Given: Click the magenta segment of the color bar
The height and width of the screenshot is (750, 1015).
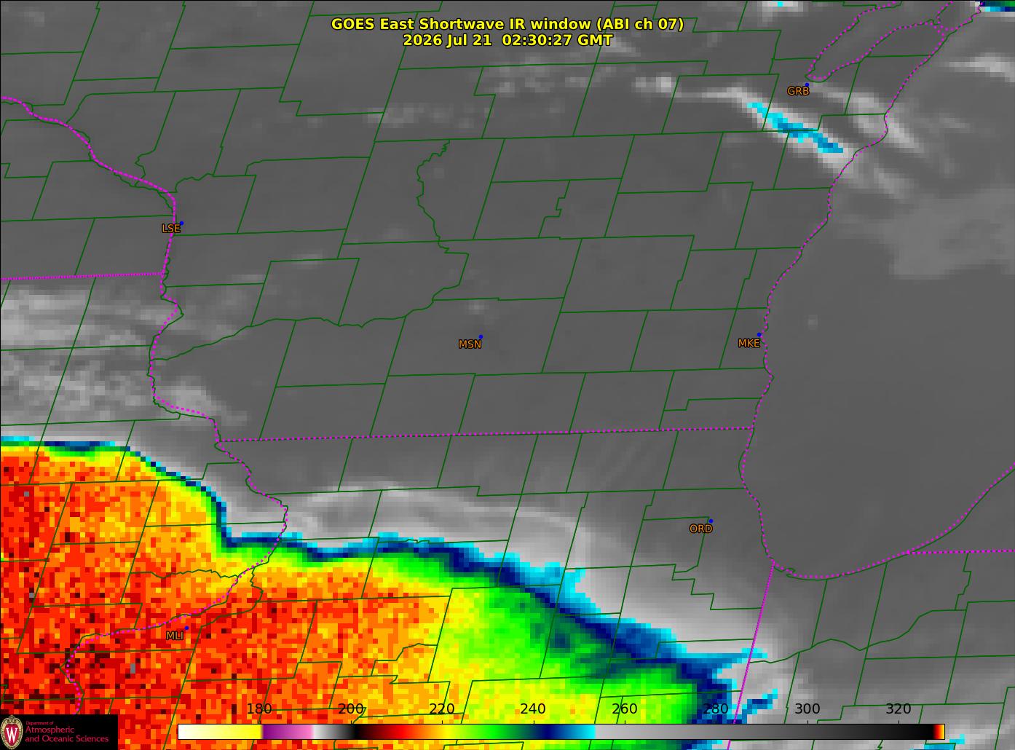Looking at the screenshot, I should click(288, 732).
